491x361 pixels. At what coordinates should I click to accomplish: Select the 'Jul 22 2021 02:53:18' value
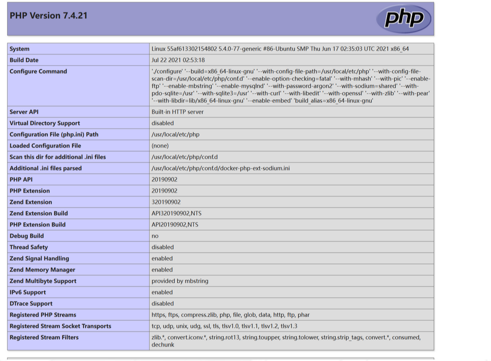click(x=178, y=60)
